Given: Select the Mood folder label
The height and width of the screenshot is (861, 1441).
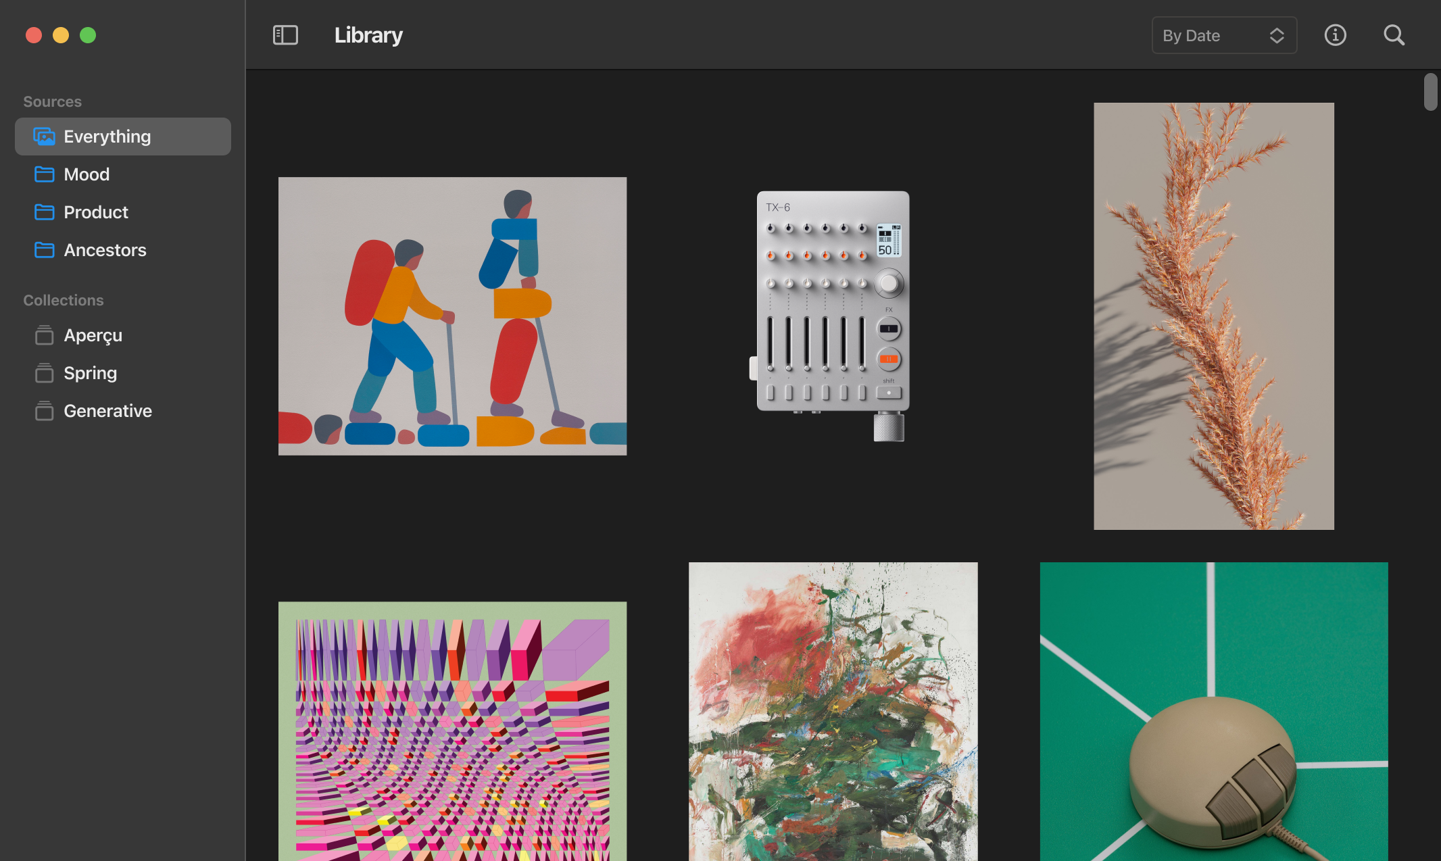Looking at the screenshot, I should click(87, 174).
